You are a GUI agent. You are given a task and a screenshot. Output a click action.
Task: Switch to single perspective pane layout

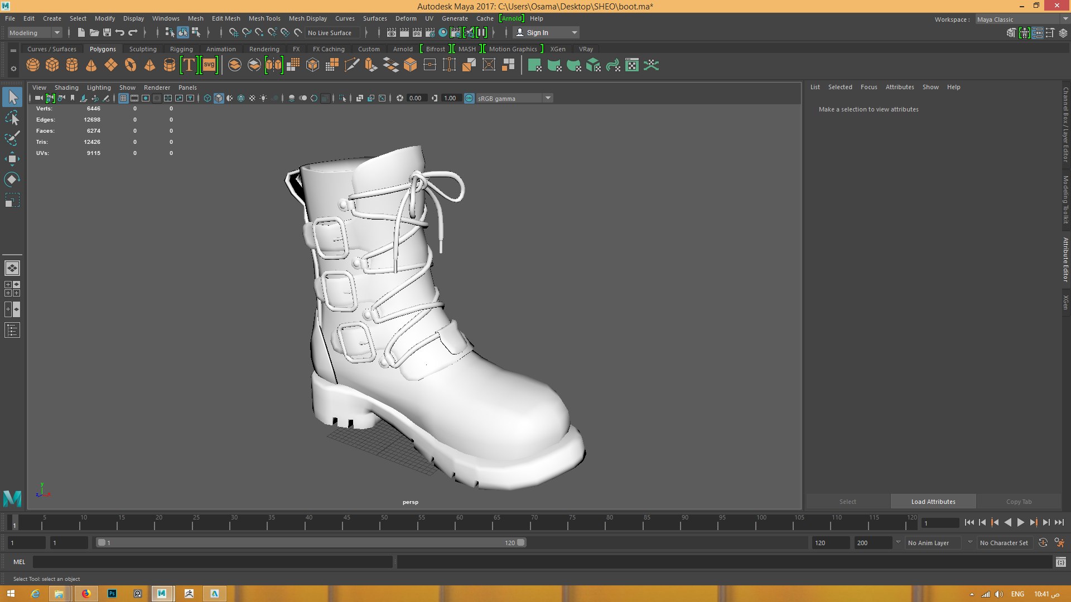coord(12,268)
